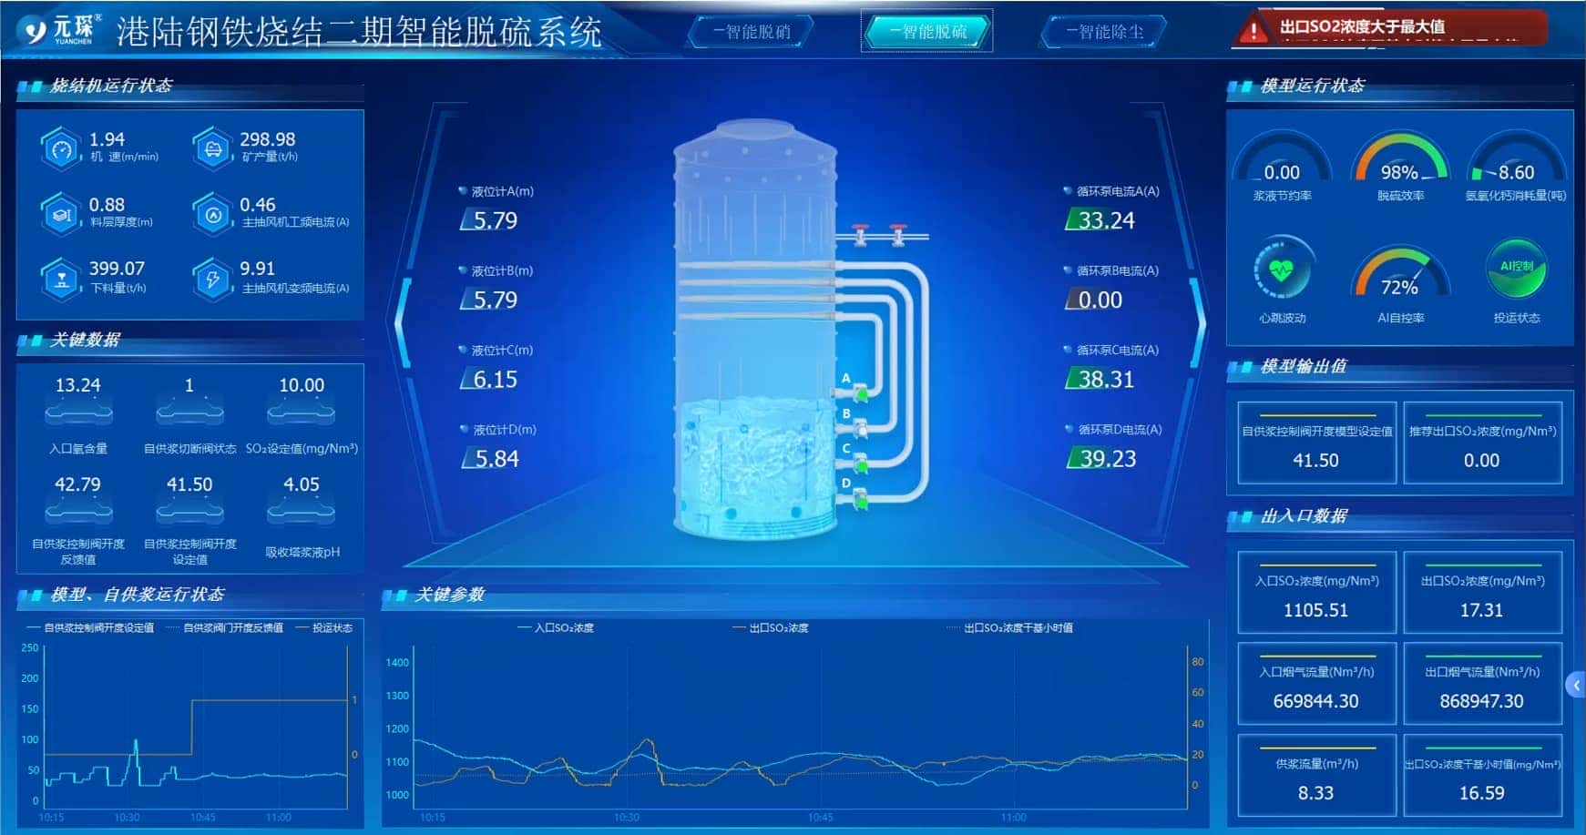Select the 智能脱硫 highlighted button
The image size is (1586, 835).
click(x=926, y=30)
